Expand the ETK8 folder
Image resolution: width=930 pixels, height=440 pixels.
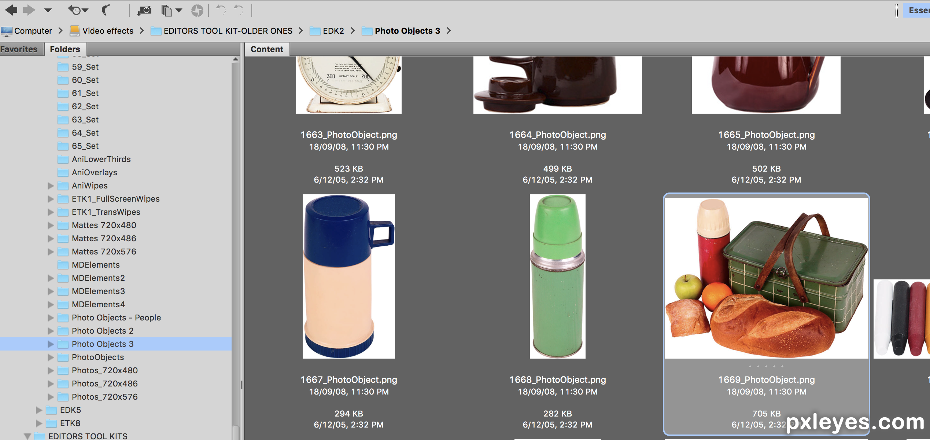coord(39,423)
